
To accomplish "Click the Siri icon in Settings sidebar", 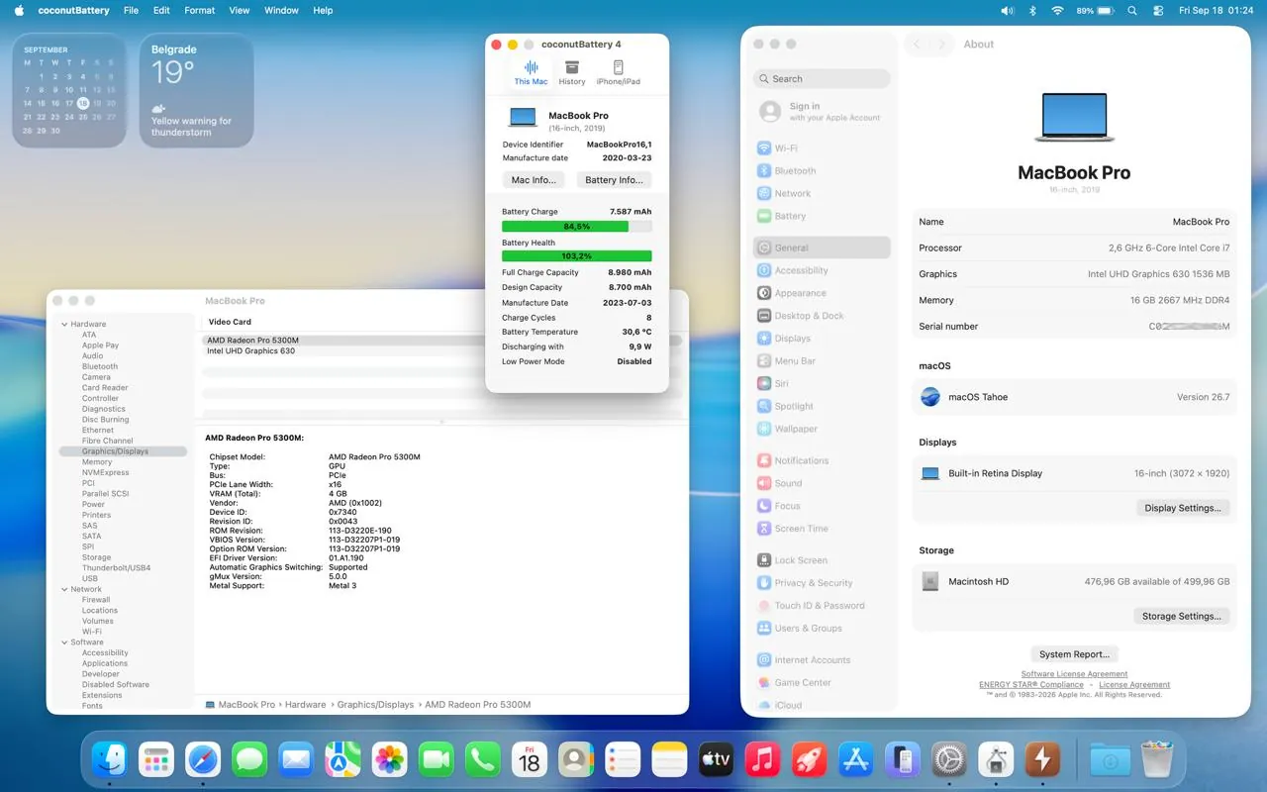I will pyautogui.click(x=764, y=384).
